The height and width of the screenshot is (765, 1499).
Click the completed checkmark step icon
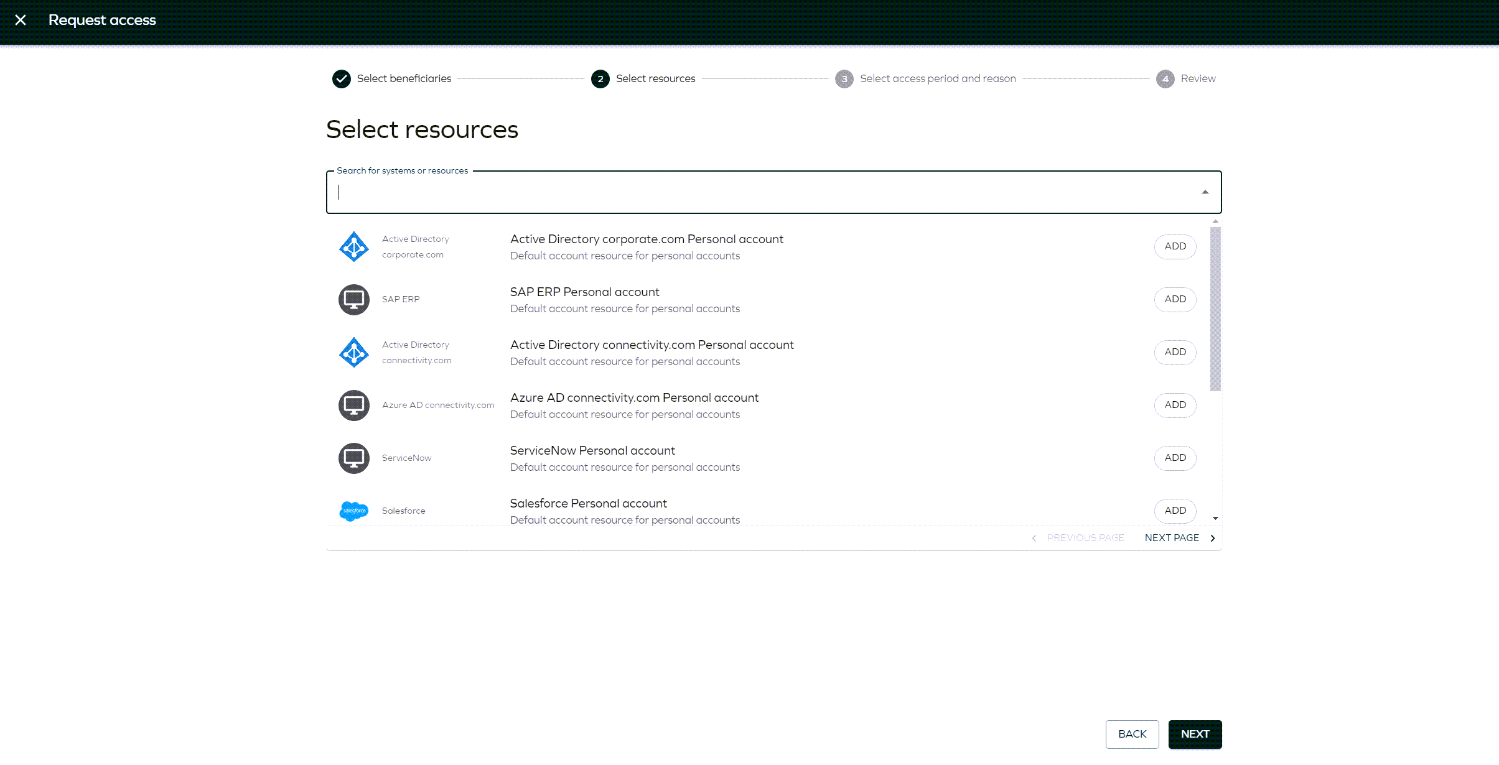(341, 79)
